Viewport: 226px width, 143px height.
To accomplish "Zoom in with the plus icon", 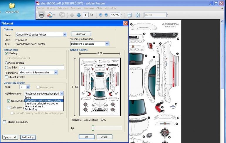I will 106,15.
